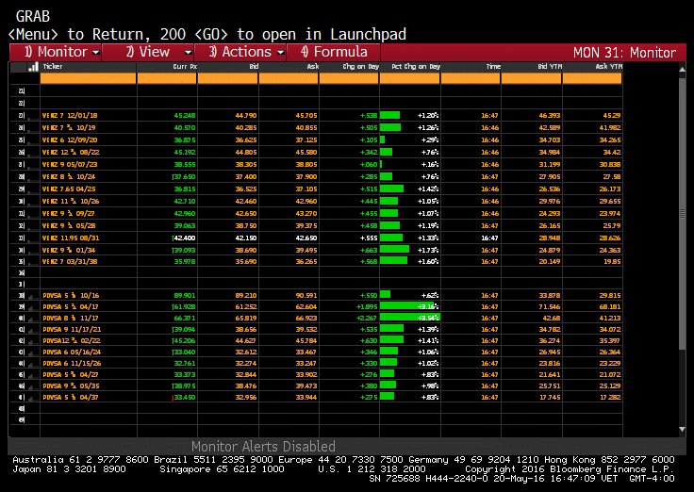This screenshot has width=694, height=492.
Task: Click the Bid YTM column header
Action: [x=550, y=67]
